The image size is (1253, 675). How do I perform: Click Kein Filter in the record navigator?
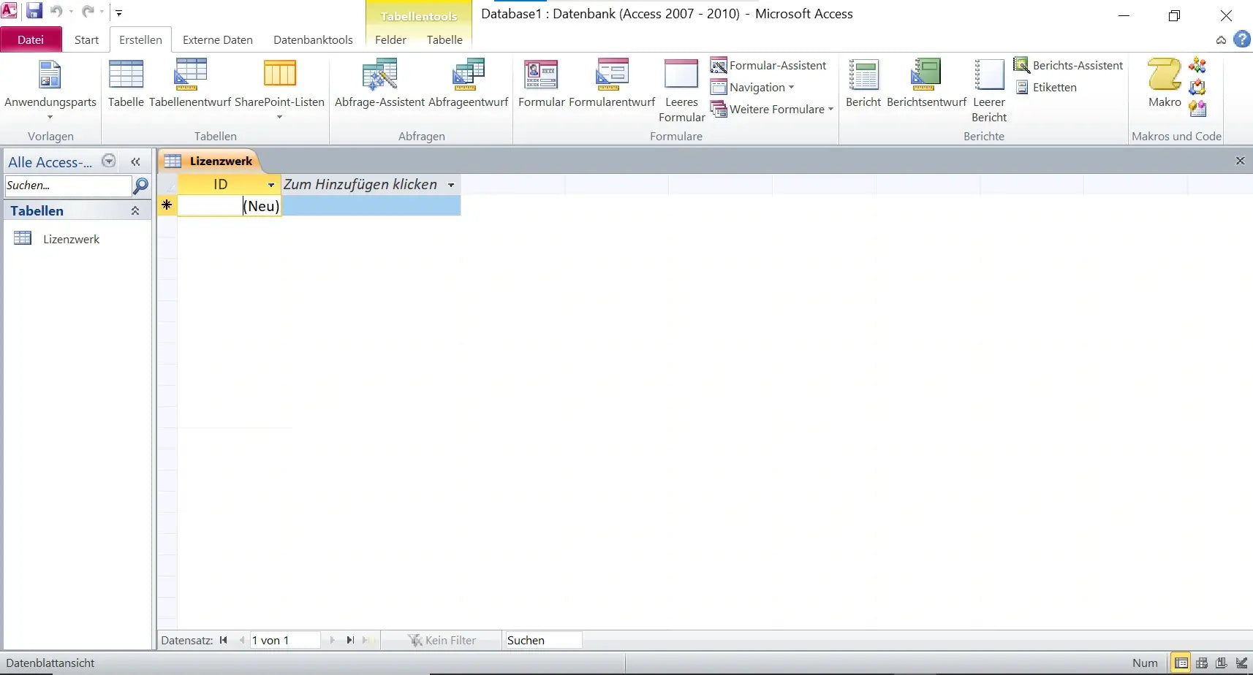[442, 639]
